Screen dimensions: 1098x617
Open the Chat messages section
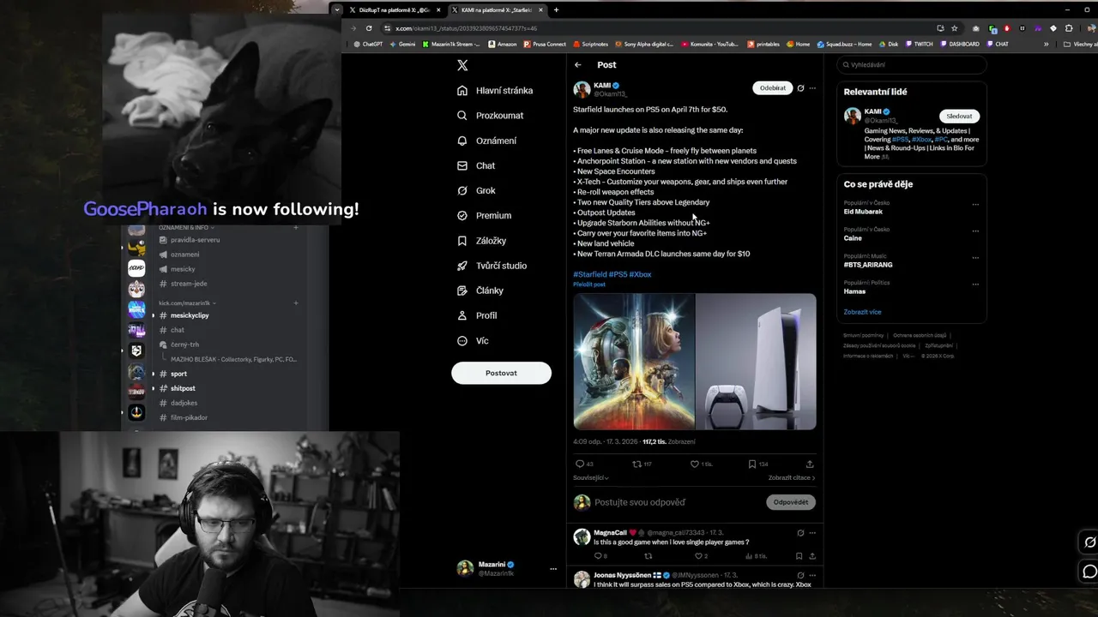[476, 165]
